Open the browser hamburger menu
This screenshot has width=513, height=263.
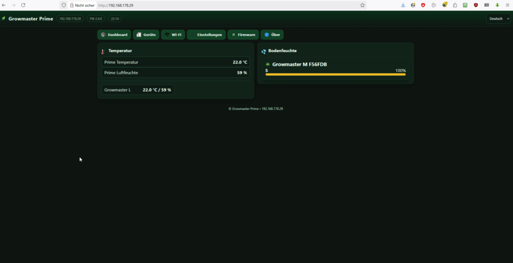(507, 5)
